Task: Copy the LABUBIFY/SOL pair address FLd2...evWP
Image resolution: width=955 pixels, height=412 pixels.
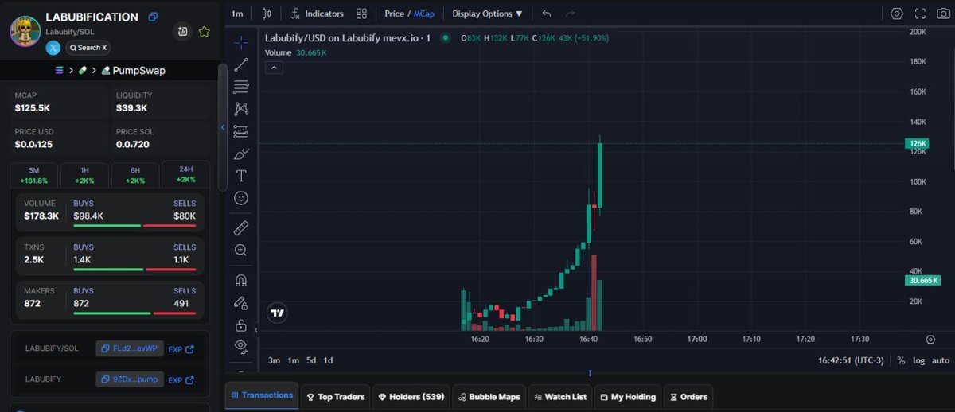Action: point(130,348)
